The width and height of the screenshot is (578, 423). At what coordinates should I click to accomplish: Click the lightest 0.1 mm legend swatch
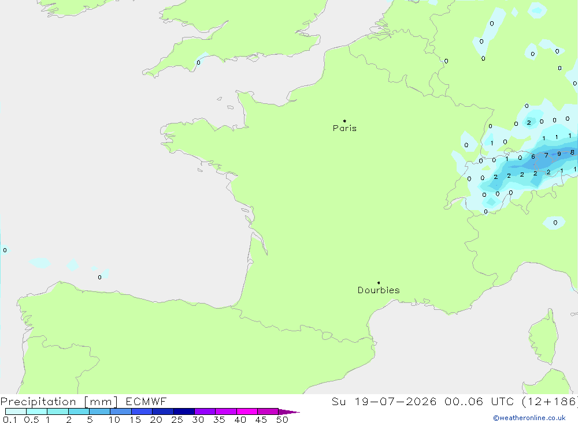(x=16, y=411)
